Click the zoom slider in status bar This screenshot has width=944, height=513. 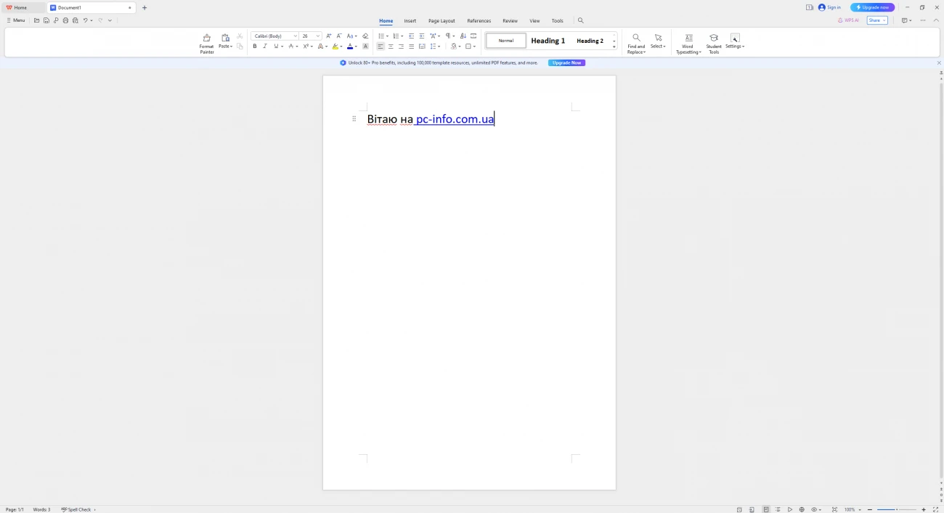[x=897, y=509]
